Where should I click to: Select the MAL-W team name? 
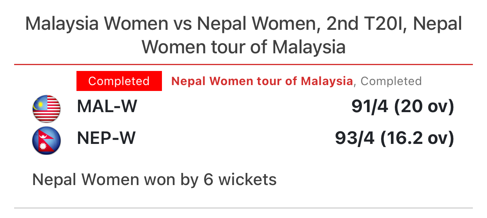[107, 107]
